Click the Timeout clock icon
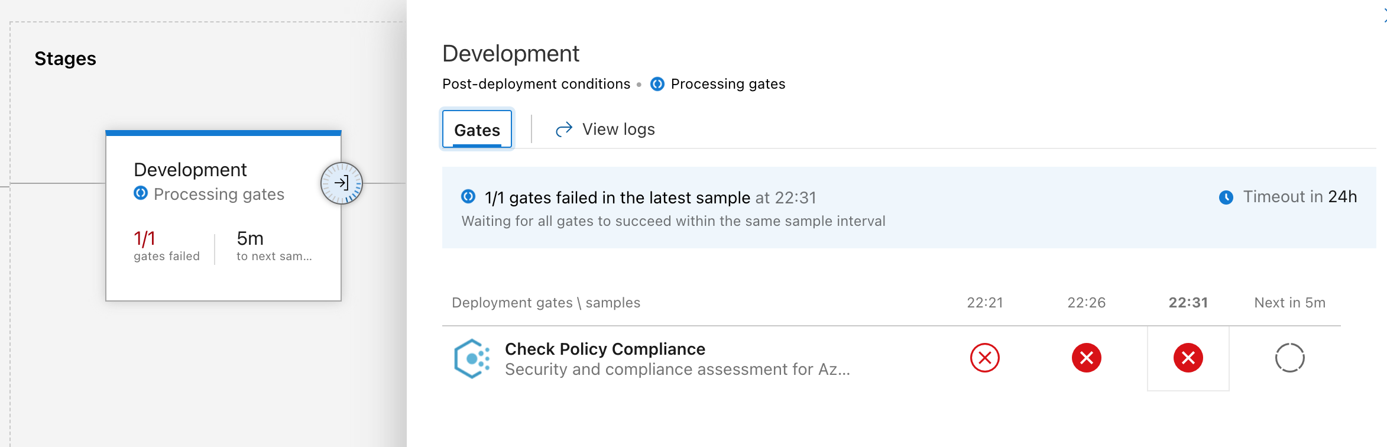The height and width of the screenshot is (447, 1387). pyautogui.click(x=1226, y=197)
